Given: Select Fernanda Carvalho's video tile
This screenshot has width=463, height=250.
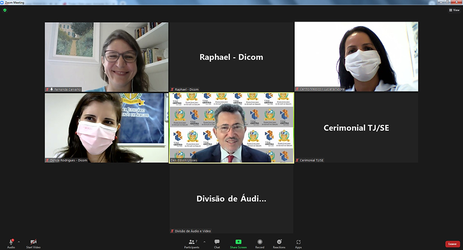Looking at the screenshot, I should point(107,57).
